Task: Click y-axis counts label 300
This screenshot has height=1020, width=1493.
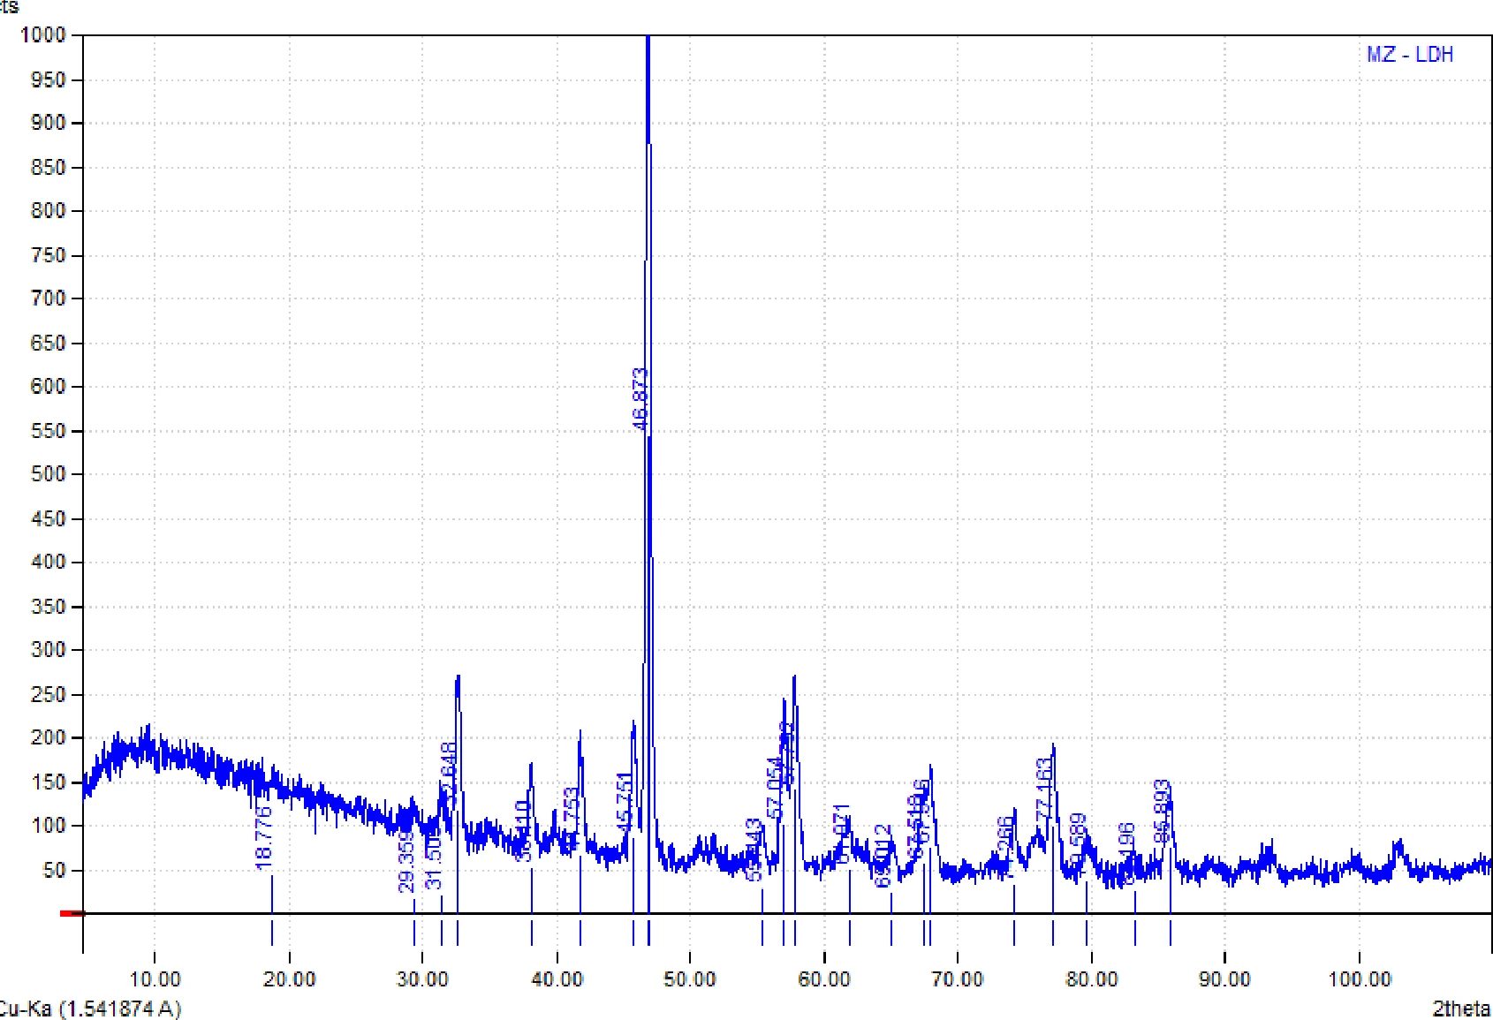Action: (48, 650)
